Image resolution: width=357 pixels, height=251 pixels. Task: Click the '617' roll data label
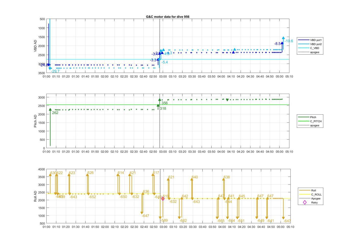coord(156,173)
